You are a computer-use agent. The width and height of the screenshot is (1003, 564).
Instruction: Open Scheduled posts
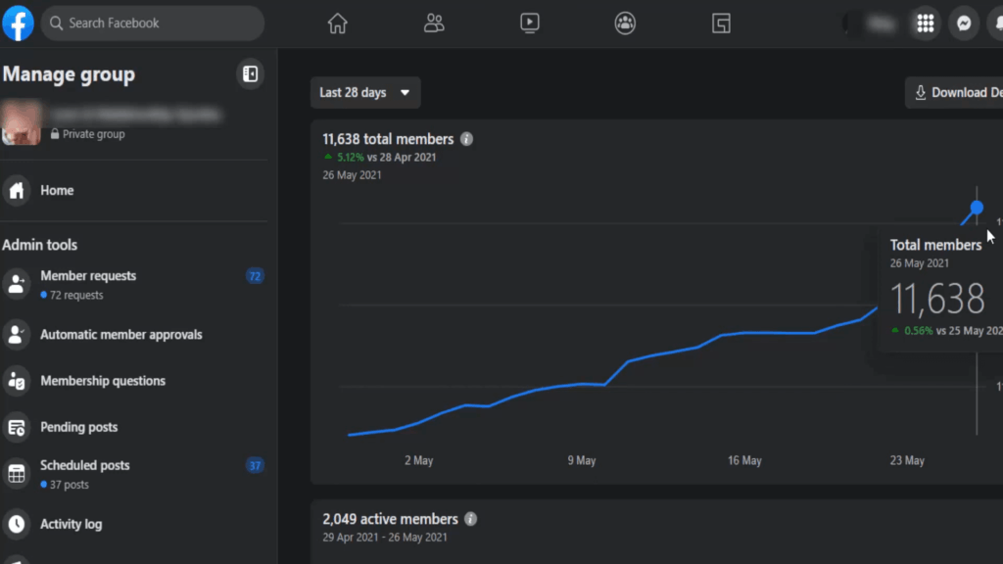pos(134,474)
